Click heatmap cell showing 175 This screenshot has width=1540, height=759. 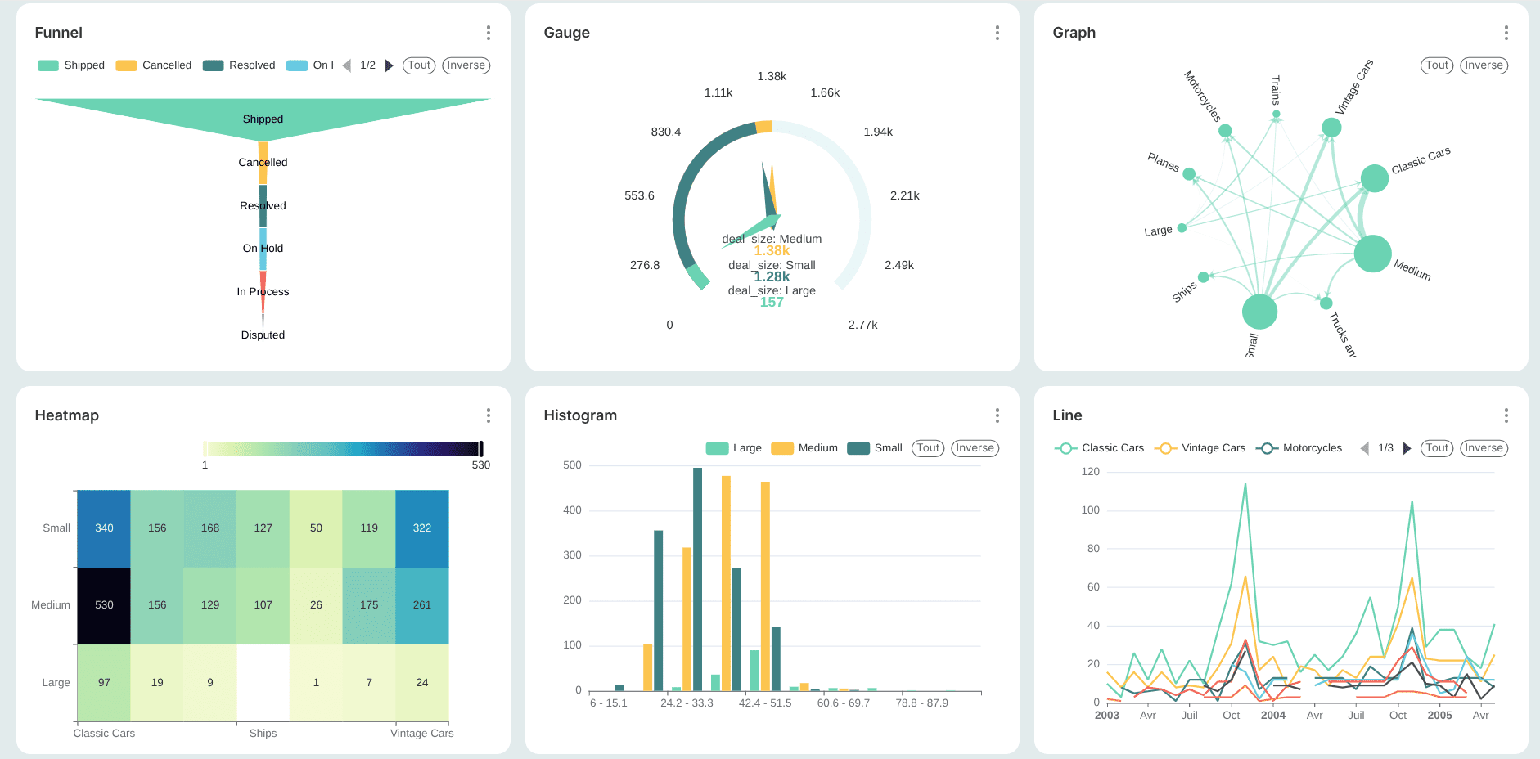point(369,605)
